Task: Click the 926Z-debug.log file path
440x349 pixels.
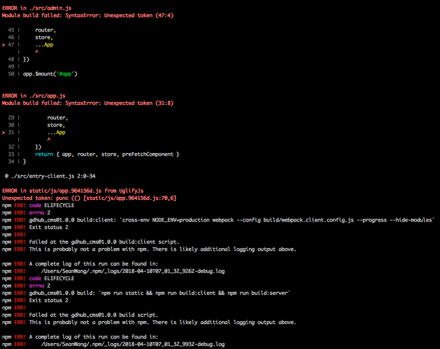Action: click(133, 271)
